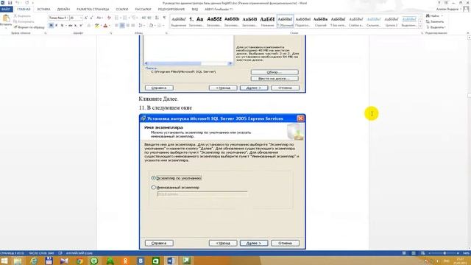Click 'Справка' button in instance-name dialog

point(159,243)
